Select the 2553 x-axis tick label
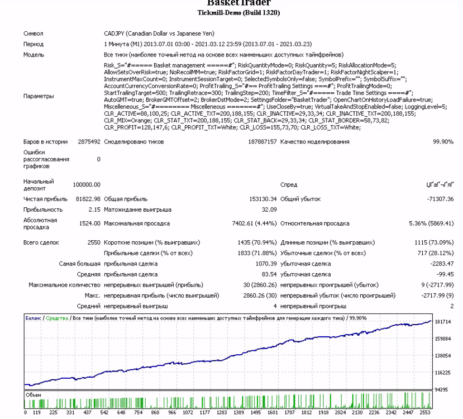463x419 pixels. click(425, 413)
